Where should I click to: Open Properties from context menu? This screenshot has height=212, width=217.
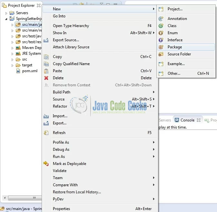100,209
